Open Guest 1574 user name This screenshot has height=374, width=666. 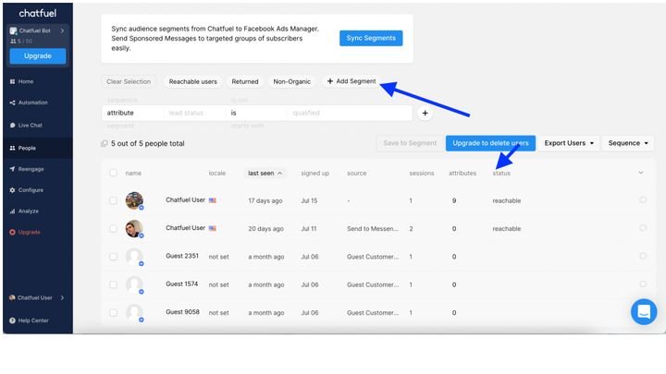[x=182, y=284]
